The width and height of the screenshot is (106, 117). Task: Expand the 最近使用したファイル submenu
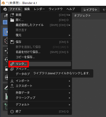(40, 25)
